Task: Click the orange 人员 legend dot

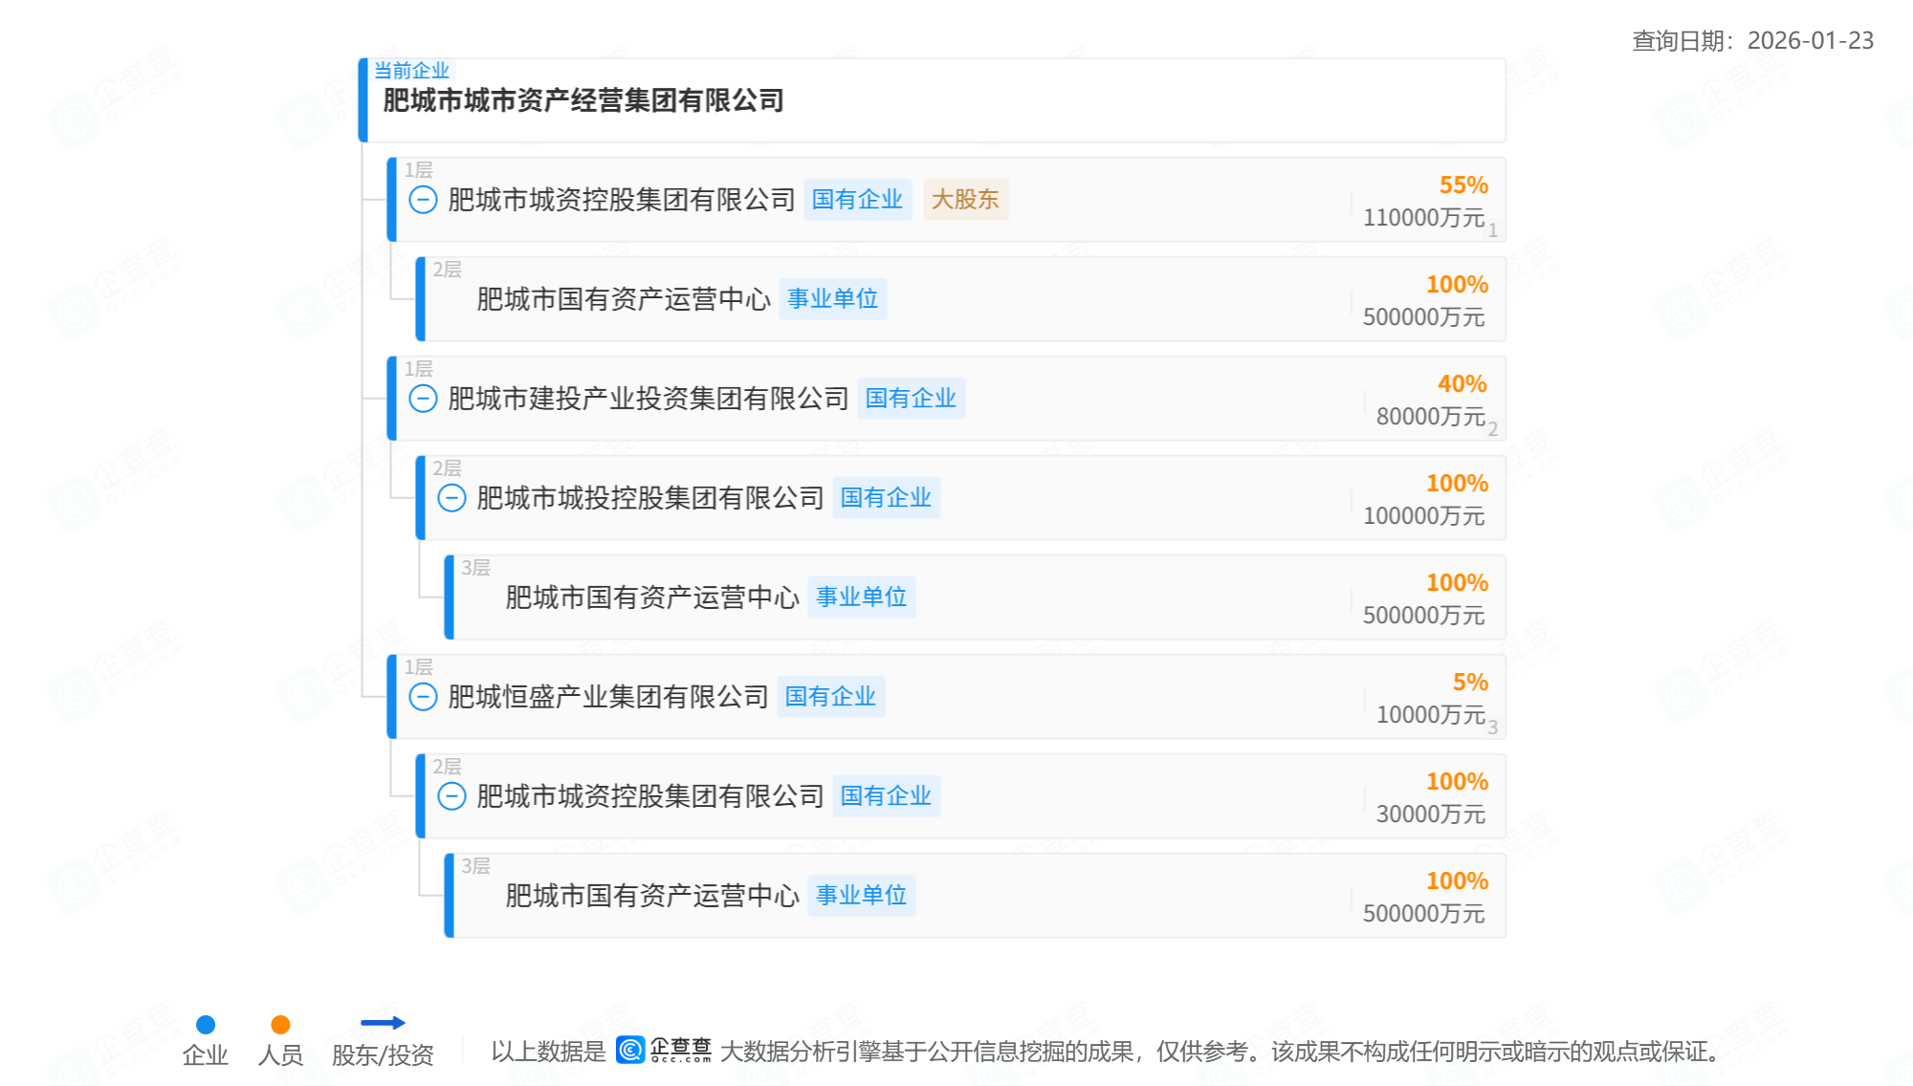Action: point(280,1025)
